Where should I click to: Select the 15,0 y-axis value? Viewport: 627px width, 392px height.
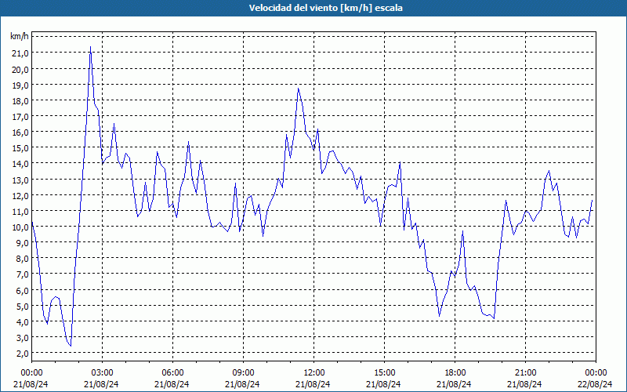[x=20, y=148]
